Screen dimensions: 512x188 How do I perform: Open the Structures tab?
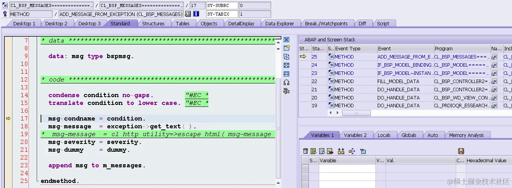click(153, 23)
